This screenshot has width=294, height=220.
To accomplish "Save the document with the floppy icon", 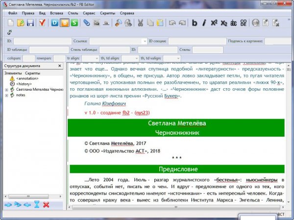I will pos(30,23).
